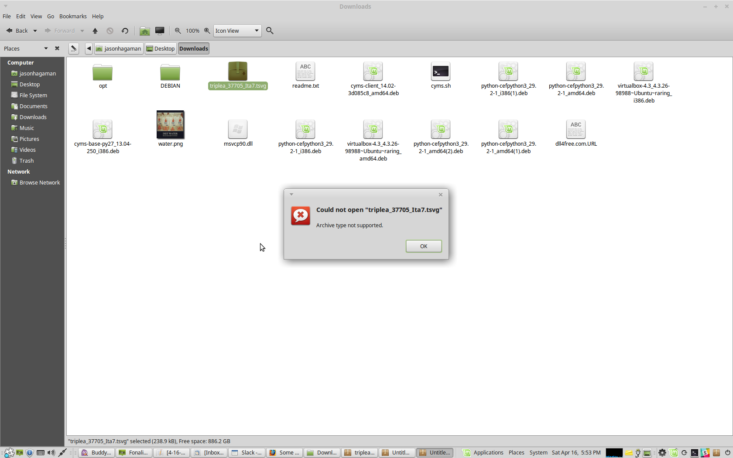Expand the Back history dropdown arrow
The width and height of the screenshot is (733, 458).
[35, 31]
